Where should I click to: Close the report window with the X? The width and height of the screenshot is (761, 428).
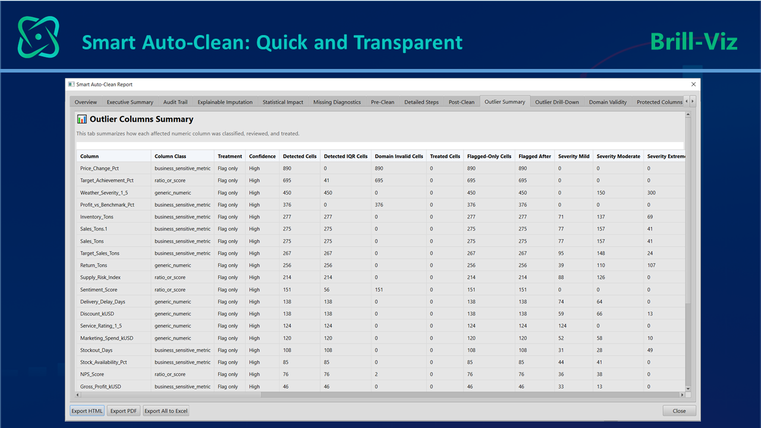tap(693, 84)
